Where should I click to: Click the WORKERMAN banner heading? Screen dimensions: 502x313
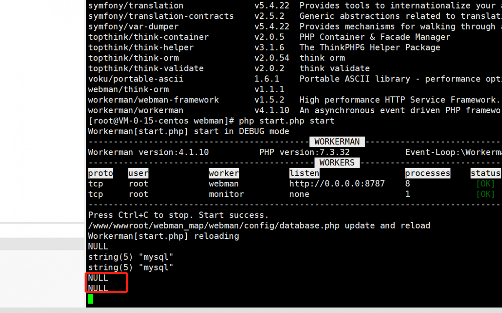(x=337, y=142)
